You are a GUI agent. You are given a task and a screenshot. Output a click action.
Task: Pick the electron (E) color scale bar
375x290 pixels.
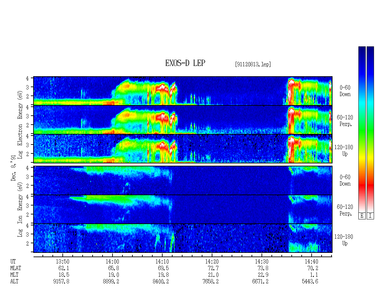click(362, 129)
